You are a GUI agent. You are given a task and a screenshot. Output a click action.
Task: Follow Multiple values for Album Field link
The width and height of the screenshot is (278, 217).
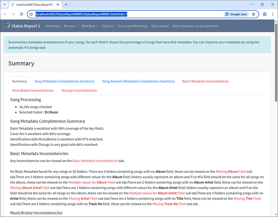92,182
